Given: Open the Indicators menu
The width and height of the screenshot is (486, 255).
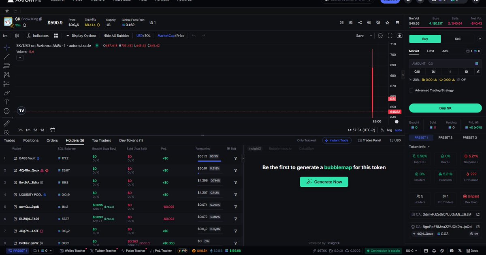Looking at the screenshot, I should click(37, 36).
